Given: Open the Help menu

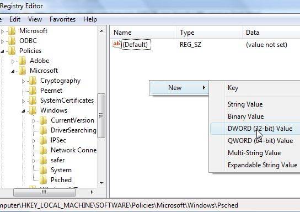Looking at the screenshot, I should coord(90,19).
